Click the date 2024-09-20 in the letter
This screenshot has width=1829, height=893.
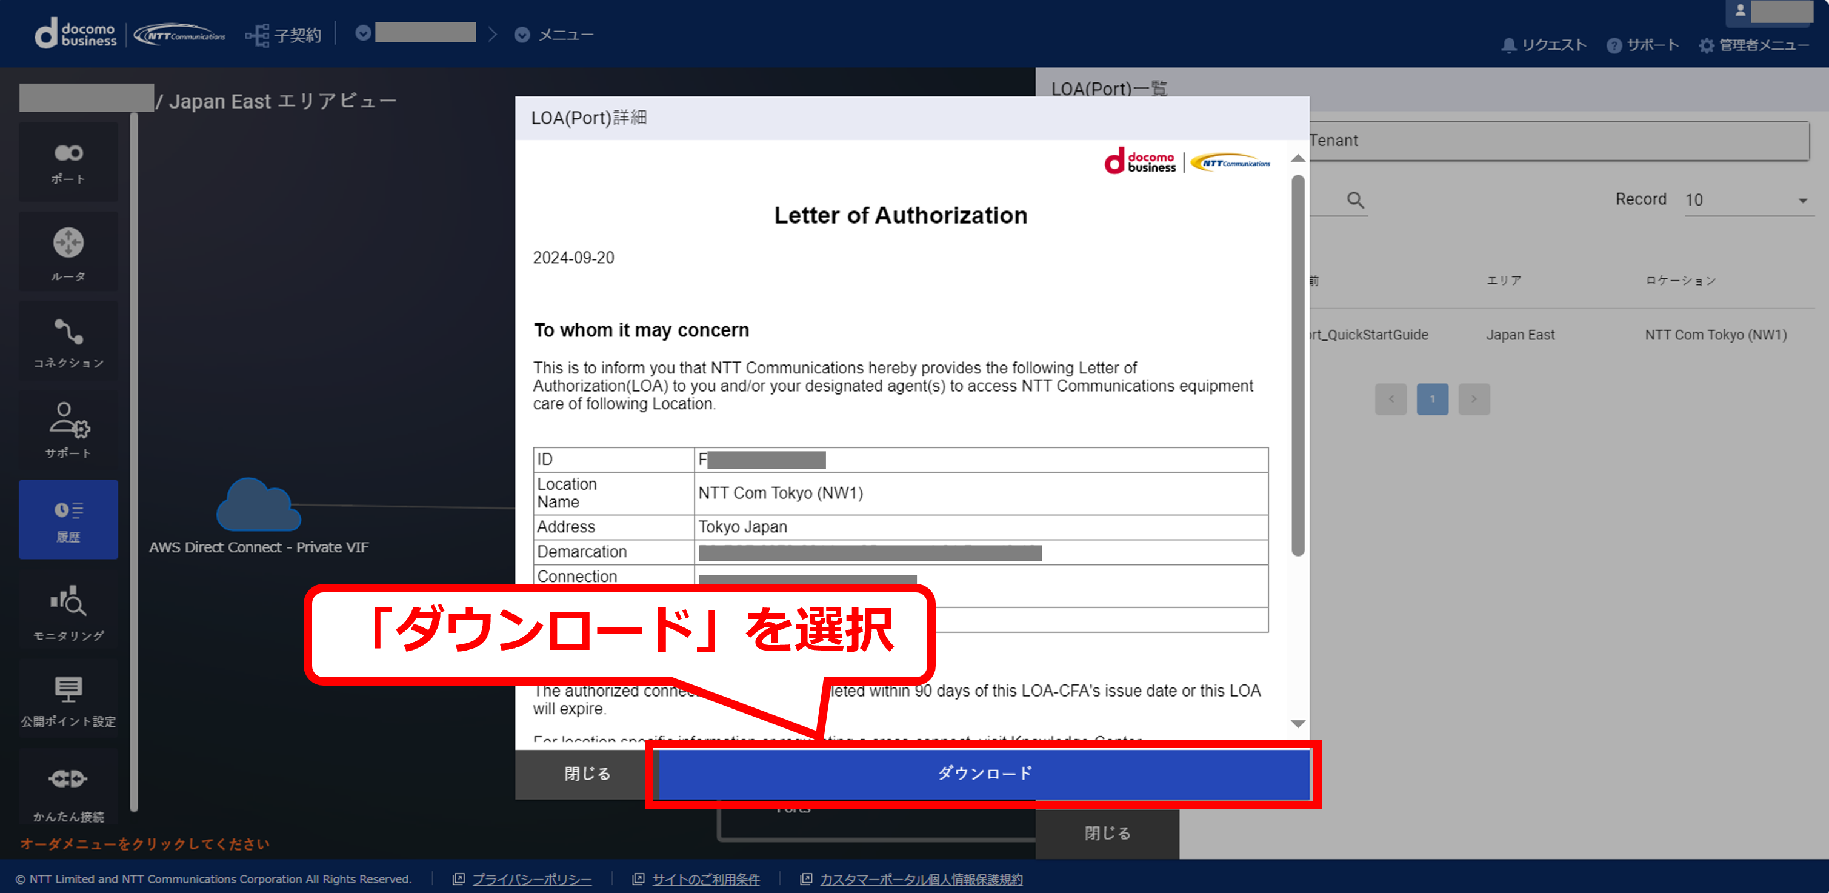point(573,258)
